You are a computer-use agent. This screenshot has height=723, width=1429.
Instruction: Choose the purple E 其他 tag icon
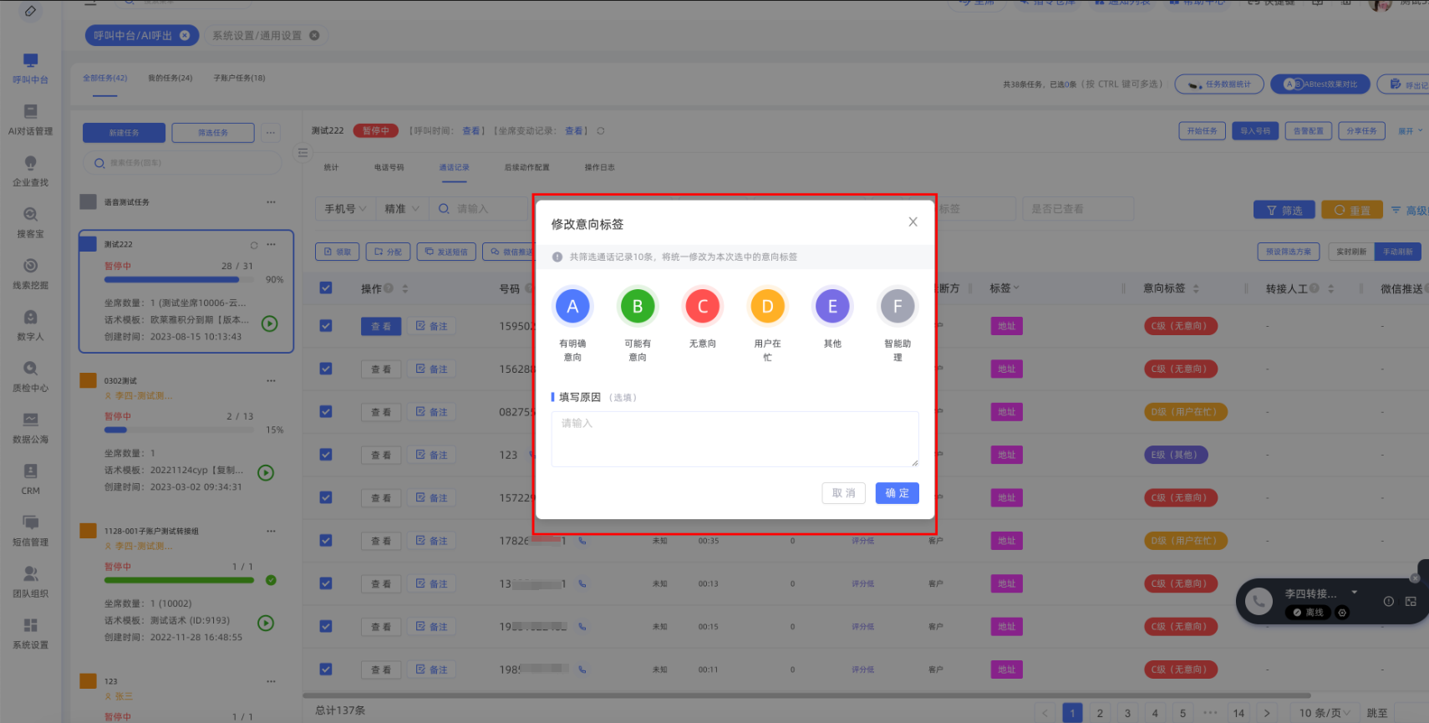pyautogui.click(x=832, y=307)
